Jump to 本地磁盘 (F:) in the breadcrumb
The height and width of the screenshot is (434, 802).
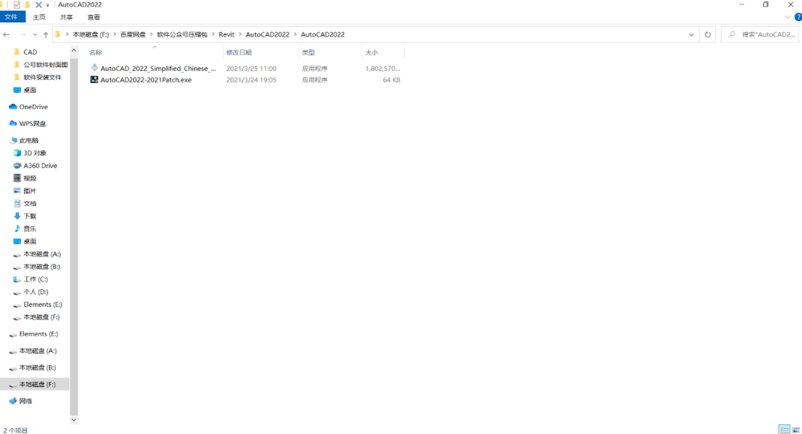(91, 34)
